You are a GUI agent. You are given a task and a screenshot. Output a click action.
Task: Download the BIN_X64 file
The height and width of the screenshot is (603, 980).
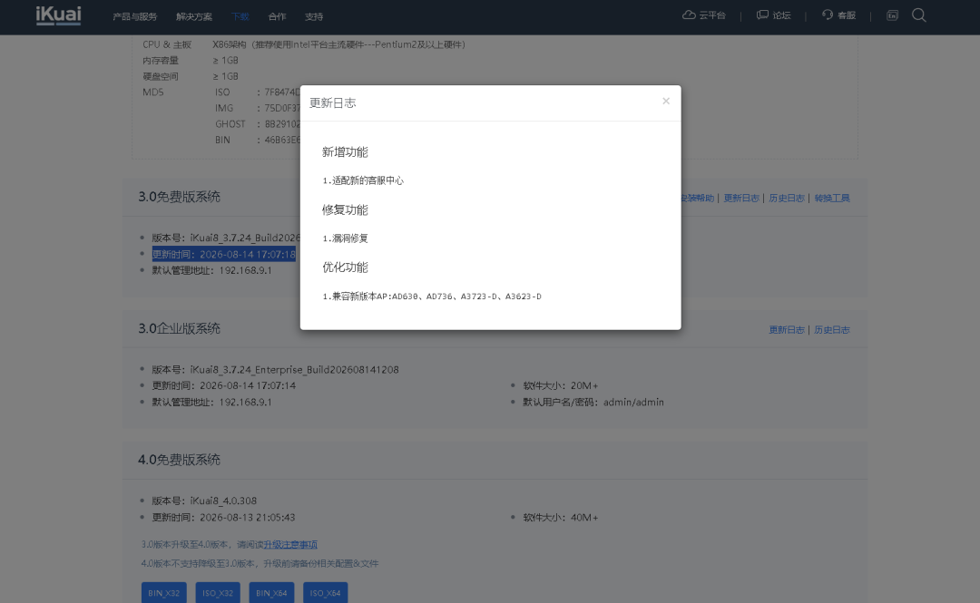(x=271, y=593)
